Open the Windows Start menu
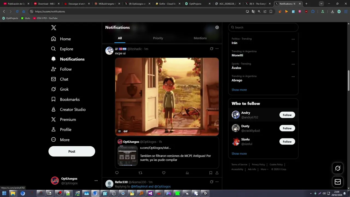The width and height of the screenshot is (350, 197). tap(4, 193)
